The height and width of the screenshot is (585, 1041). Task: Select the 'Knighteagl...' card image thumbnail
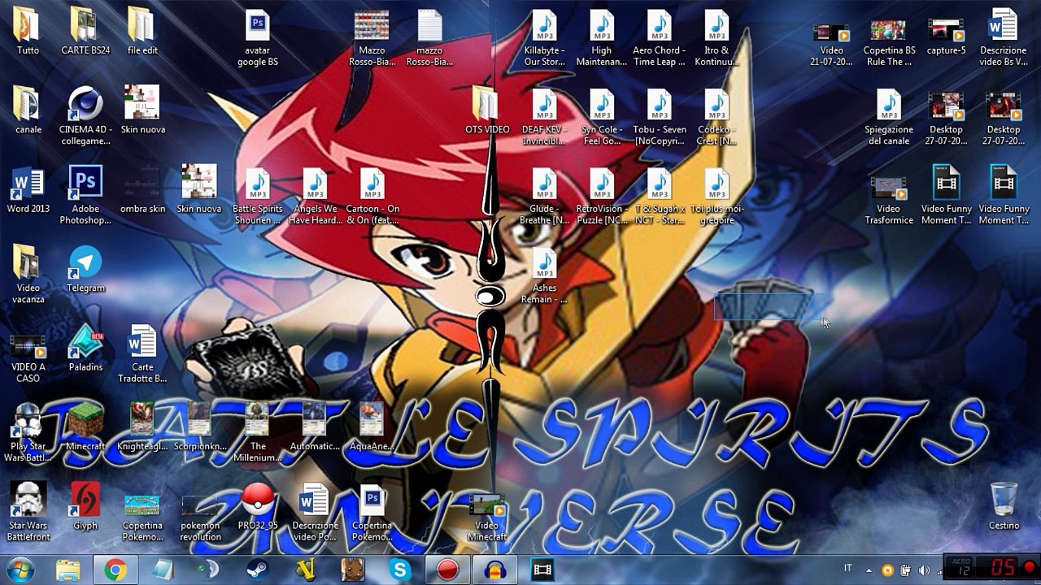coord(142,419)
